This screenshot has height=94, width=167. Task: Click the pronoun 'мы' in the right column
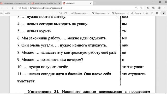(125, 38)
